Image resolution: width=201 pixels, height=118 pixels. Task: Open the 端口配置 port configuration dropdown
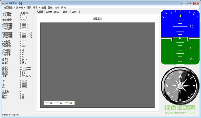[x=9, y=8]
